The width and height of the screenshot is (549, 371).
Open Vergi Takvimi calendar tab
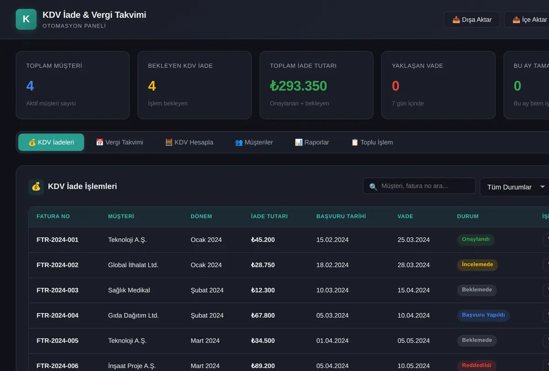[x=119, y=142]
